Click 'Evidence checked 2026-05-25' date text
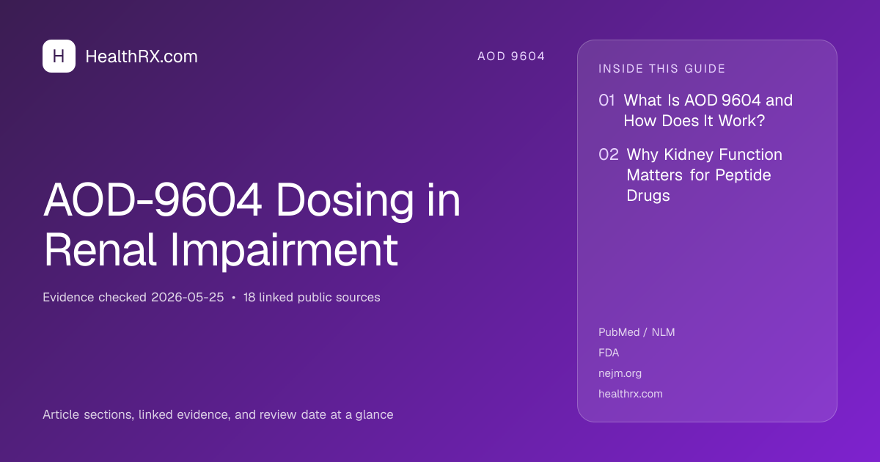The image size is (880, 462). [133, 298]
